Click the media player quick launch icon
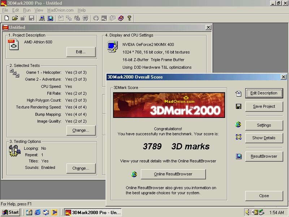Image resolution: width=289 pixels, height=217 pixels. (54, 212)
